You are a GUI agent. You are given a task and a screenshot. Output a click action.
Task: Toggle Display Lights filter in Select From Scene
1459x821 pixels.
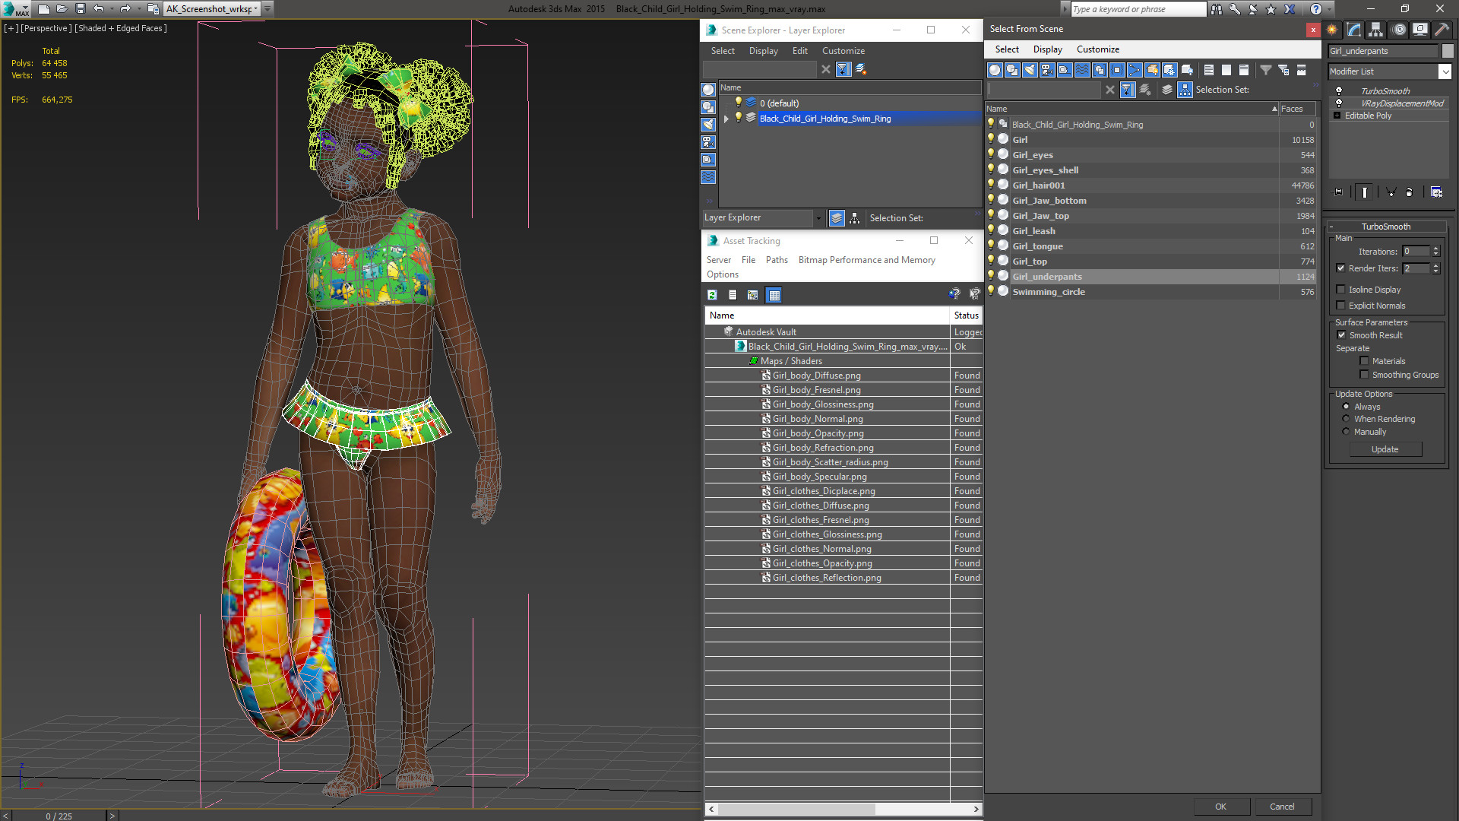[x=1030, y=70]
